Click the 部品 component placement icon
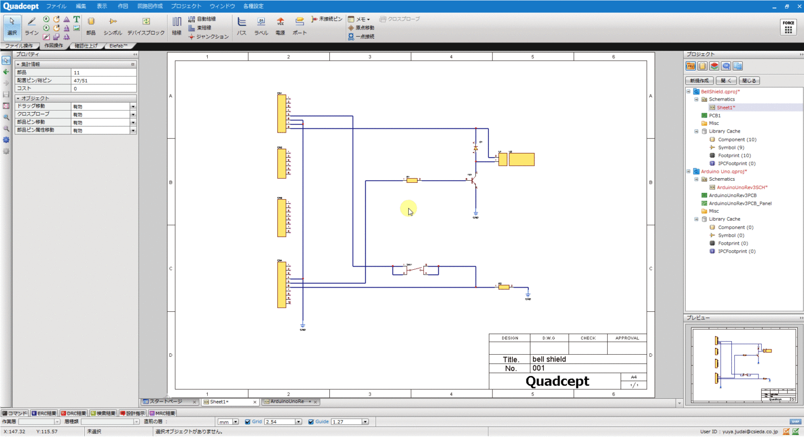 [x=91, y=26]
